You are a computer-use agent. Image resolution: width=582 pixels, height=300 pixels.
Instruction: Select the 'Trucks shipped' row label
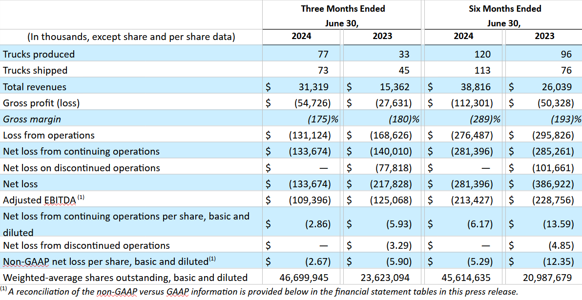[x=35, y=70]
